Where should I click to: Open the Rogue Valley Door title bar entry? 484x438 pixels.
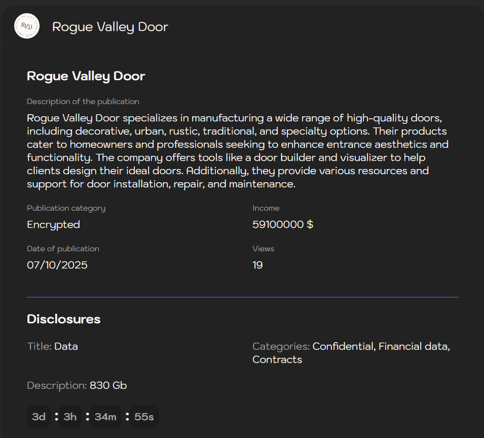[x=109, y=26]
